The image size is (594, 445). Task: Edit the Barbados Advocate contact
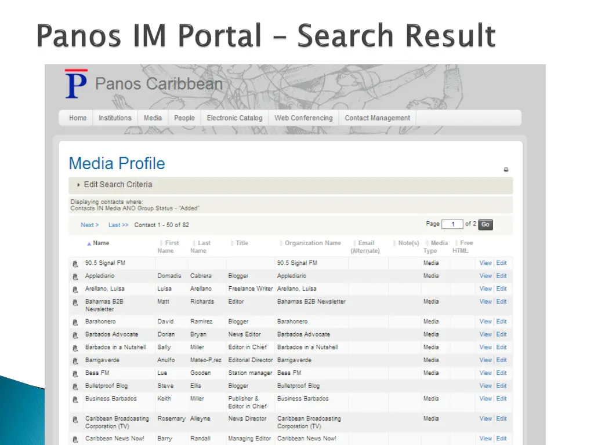501,334
